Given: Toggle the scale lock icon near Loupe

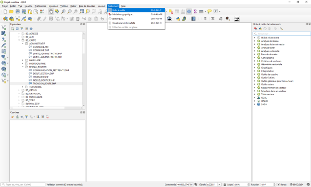Looking at the screenshot, I should (225, 185).
